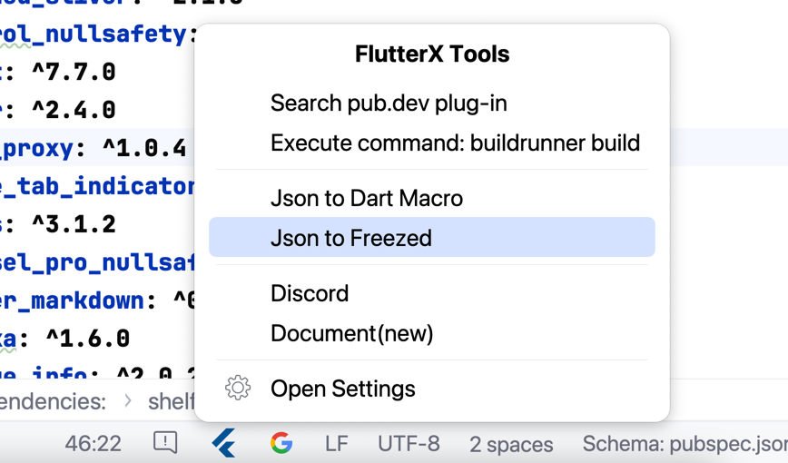Run Execute command: buildrunner build

tap(455, 143)
